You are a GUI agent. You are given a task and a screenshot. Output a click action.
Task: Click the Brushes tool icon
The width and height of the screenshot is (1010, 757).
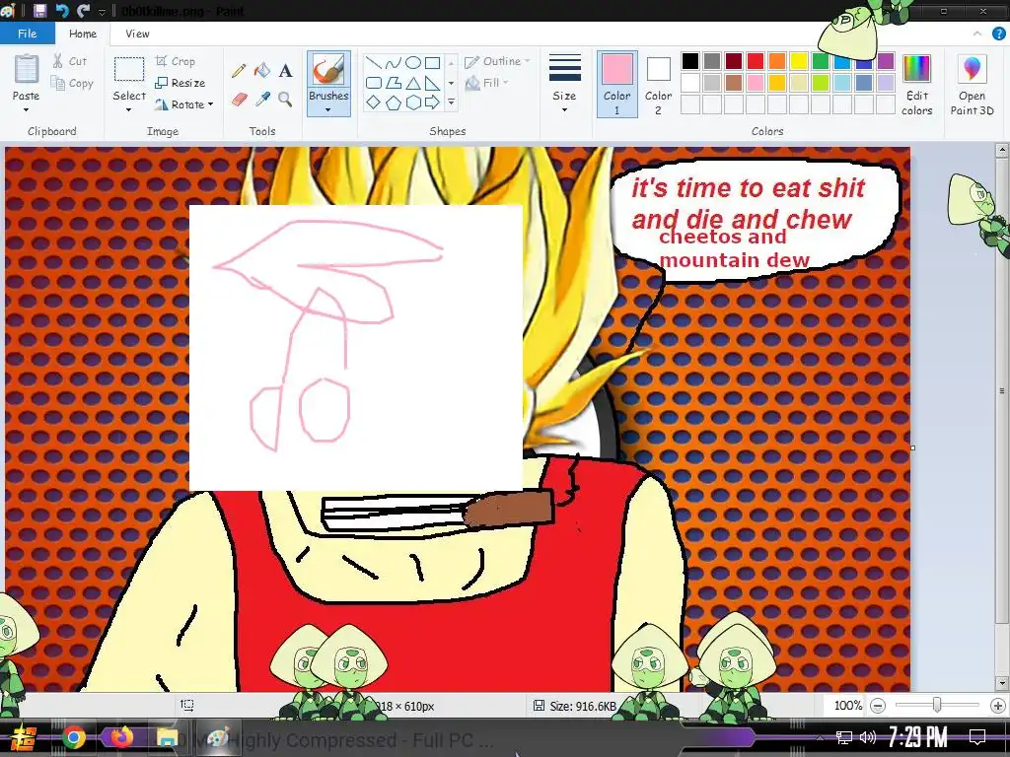click(x=328, y=70)
